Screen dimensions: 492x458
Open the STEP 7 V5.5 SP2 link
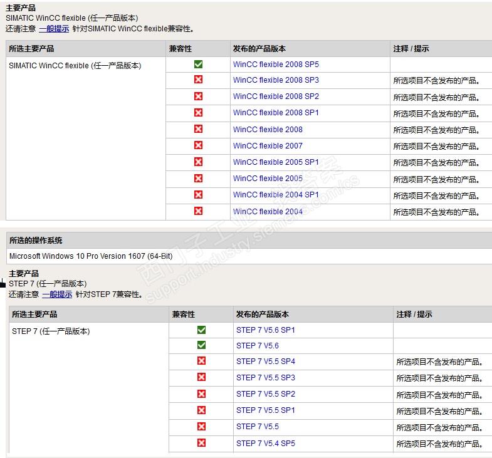266,394
